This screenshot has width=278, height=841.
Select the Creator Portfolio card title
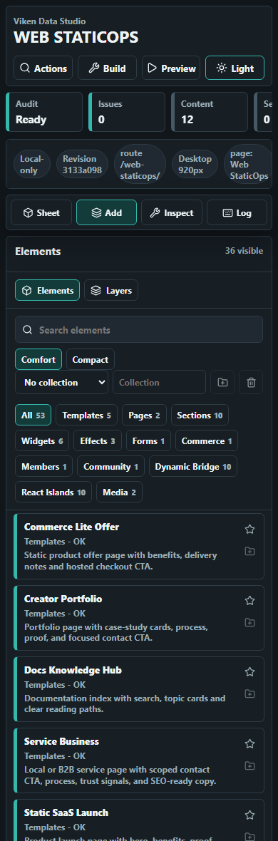(63, 599)
